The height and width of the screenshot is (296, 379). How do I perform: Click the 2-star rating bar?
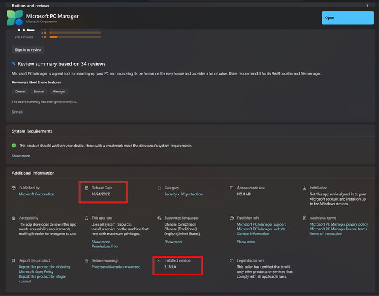pyautogui.click(x=75, y=33)
